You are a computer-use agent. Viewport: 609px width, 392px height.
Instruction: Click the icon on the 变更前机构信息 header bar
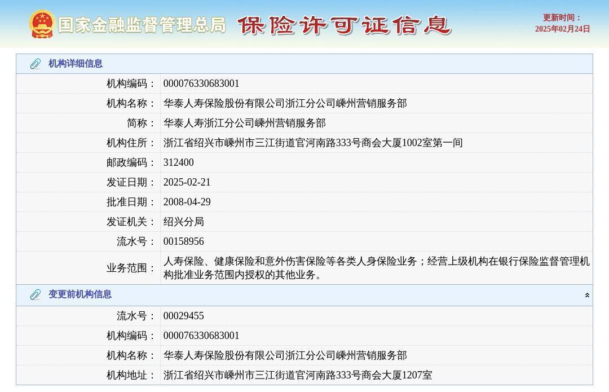coord(36,294)
